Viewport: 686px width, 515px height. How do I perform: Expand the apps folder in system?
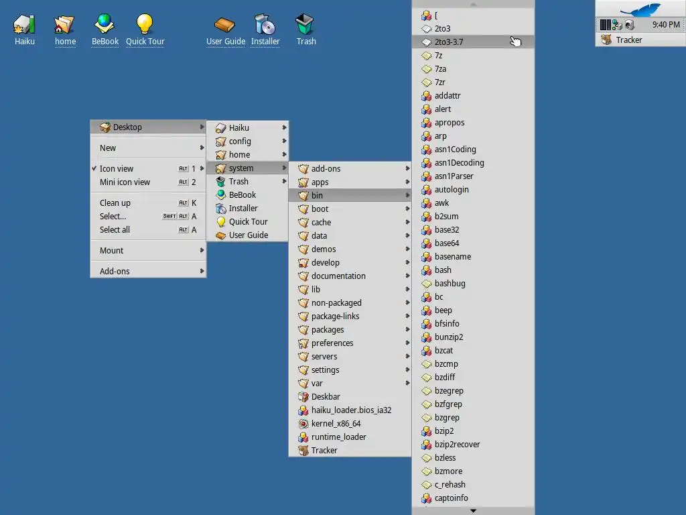[x=350, y=182]
